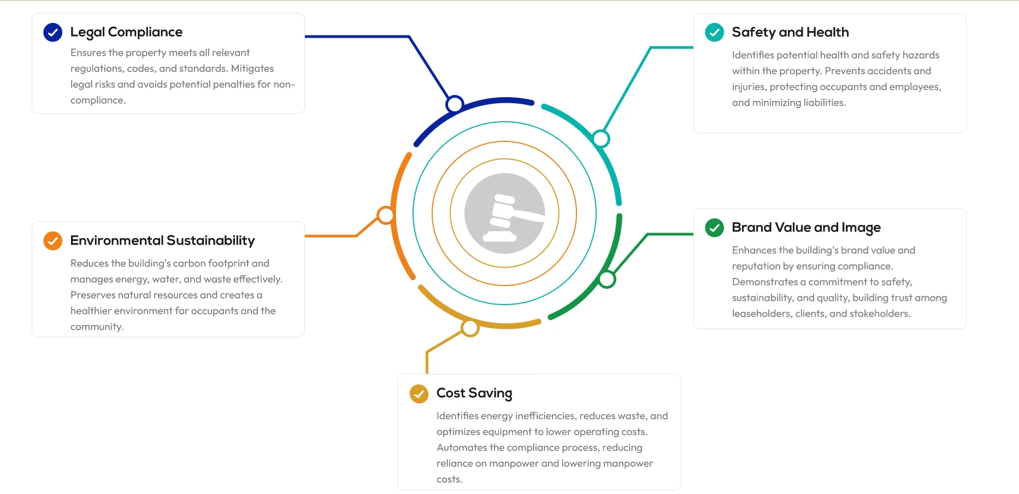1019x494 pixels.
Task: Click the yellow Cost Saving checkmark icon
Action: [419, 394]
